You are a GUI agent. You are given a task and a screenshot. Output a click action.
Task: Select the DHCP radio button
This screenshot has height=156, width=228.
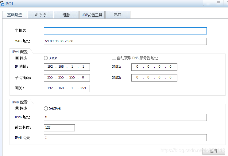point(46,58)
